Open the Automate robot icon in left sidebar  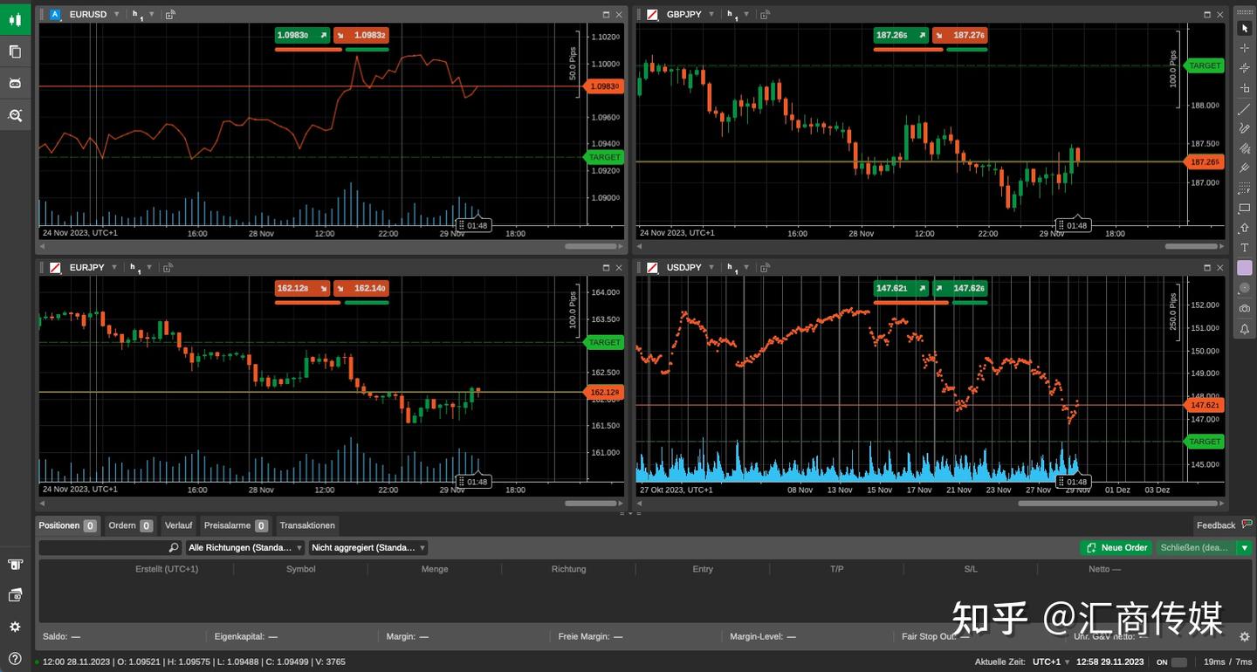point(15,83)
